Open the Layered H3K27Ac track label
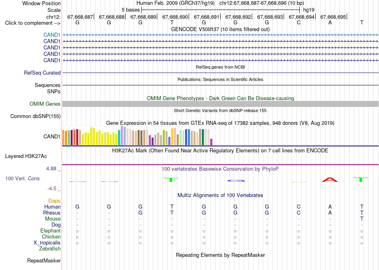The width and height of the screenshot is (379, 270). [26, 156]
